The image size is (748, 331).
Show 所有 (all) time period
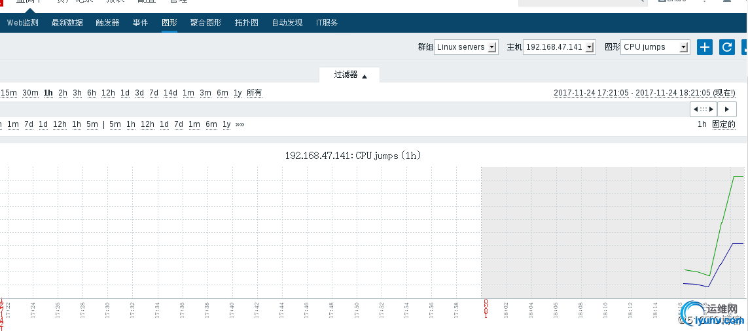(x=255, y=92)
